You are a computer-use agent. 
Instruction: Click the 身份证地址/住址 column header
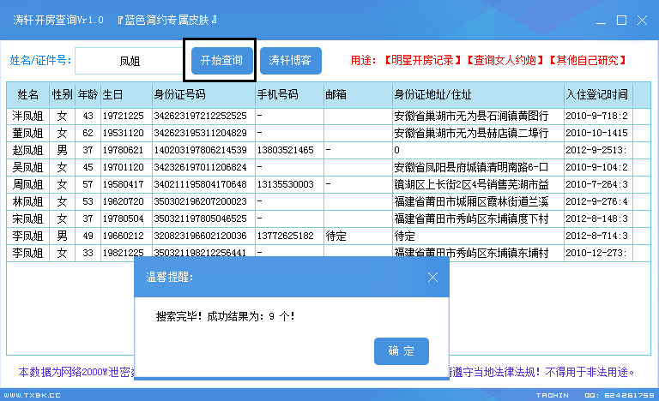pyautogui.click(x=478, y=95)
